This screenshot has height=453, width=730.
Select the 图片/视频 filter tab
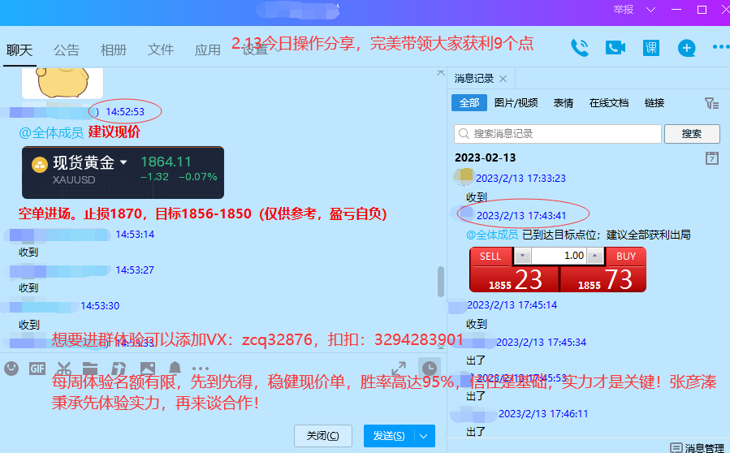pyautogui.click(x=516, y=103)
